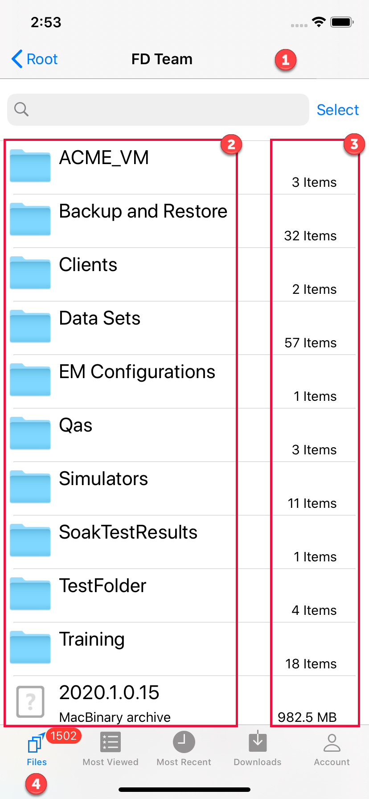Open the SoakTestResults folder

[128, 532]
